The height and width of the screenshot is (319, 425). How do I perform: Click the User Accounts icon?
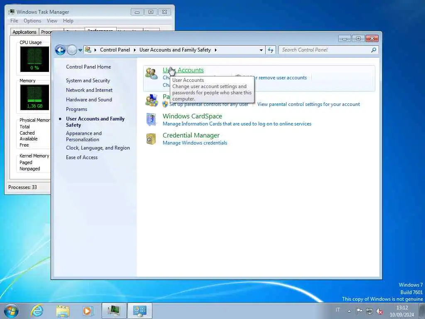151,74
